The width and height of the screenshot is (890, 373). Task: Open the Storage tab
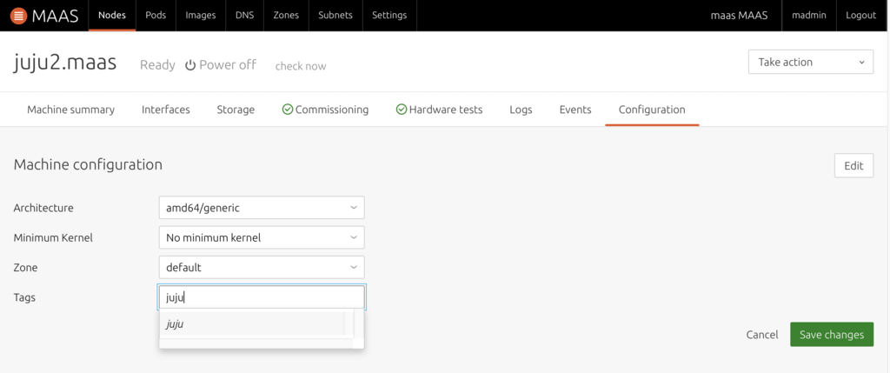(236, 110)
